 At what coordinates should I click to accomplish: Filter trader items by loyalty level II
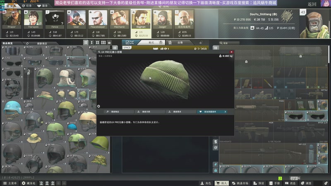click(97, 43)
